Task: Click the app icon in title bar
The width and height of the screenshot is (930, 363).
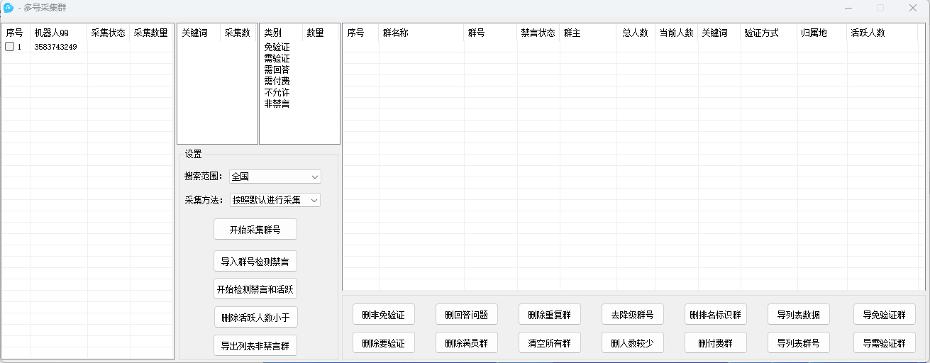Action: (x=9, y=8)
